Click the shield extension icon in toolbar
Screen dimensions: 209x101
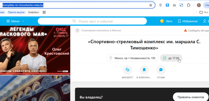tap(161, 5)
